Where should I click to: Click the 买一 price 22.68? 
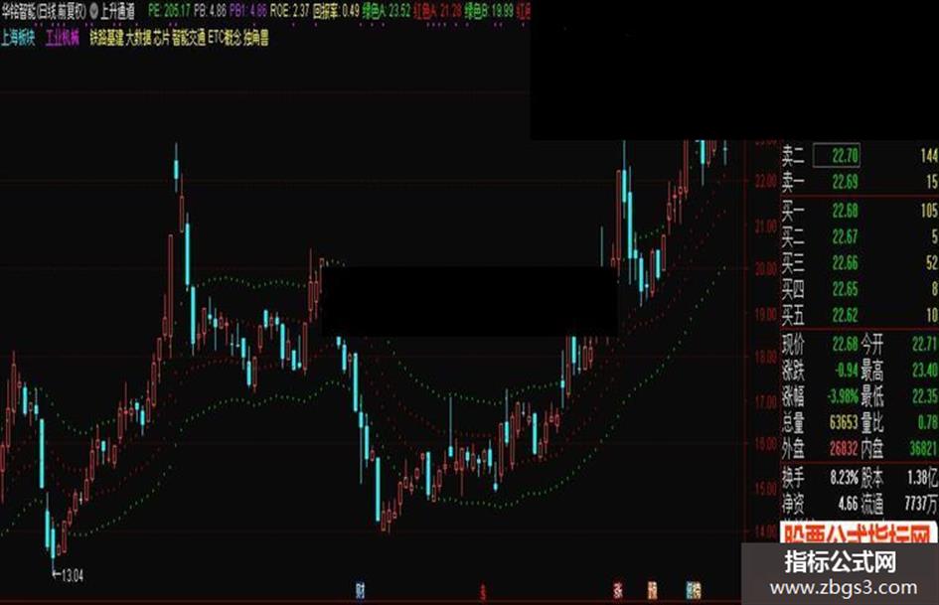click(845, 211)
